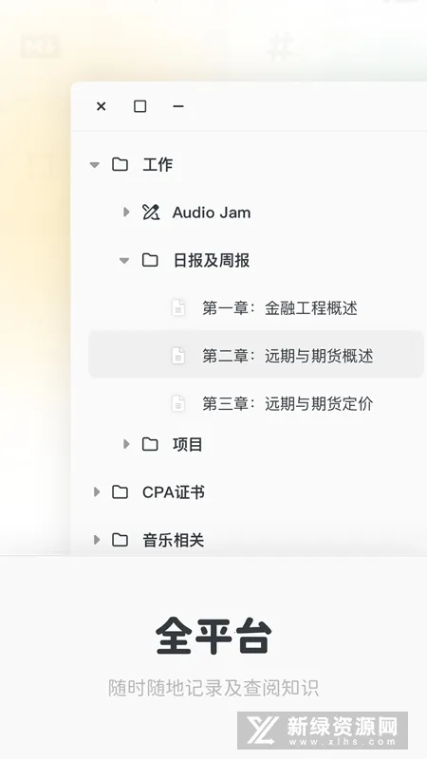The height and width of the screenshot is (759, 427).
Task: Click the folder icon beside 音乐相关
Action: [x=121, y=540]
